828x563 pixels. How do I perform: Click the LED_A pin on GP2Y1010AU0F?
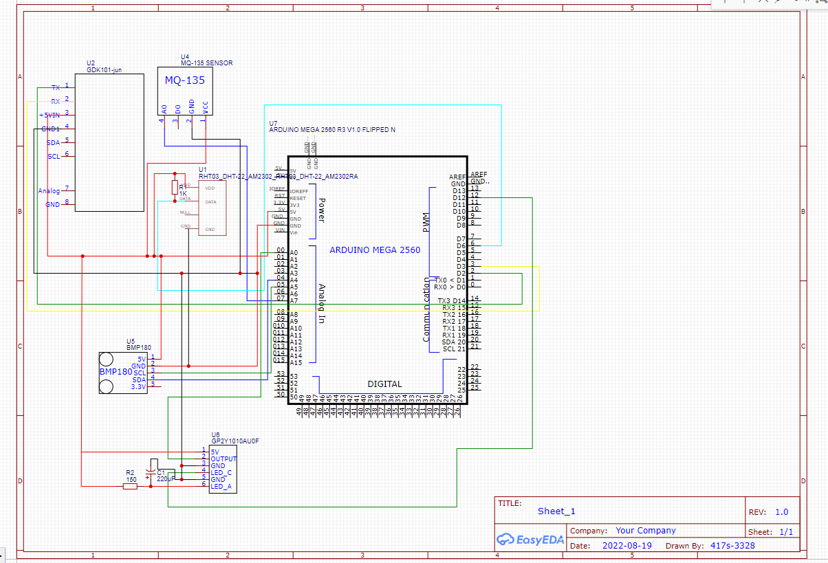tap(221, 486)
